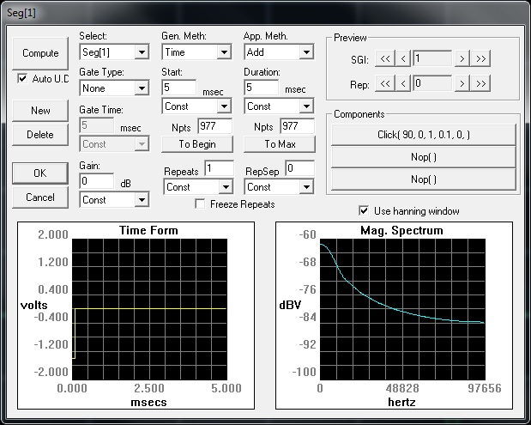
Task: Jump to last SGI with >> button
Action: pyautogui.click(x=481, y=58)
